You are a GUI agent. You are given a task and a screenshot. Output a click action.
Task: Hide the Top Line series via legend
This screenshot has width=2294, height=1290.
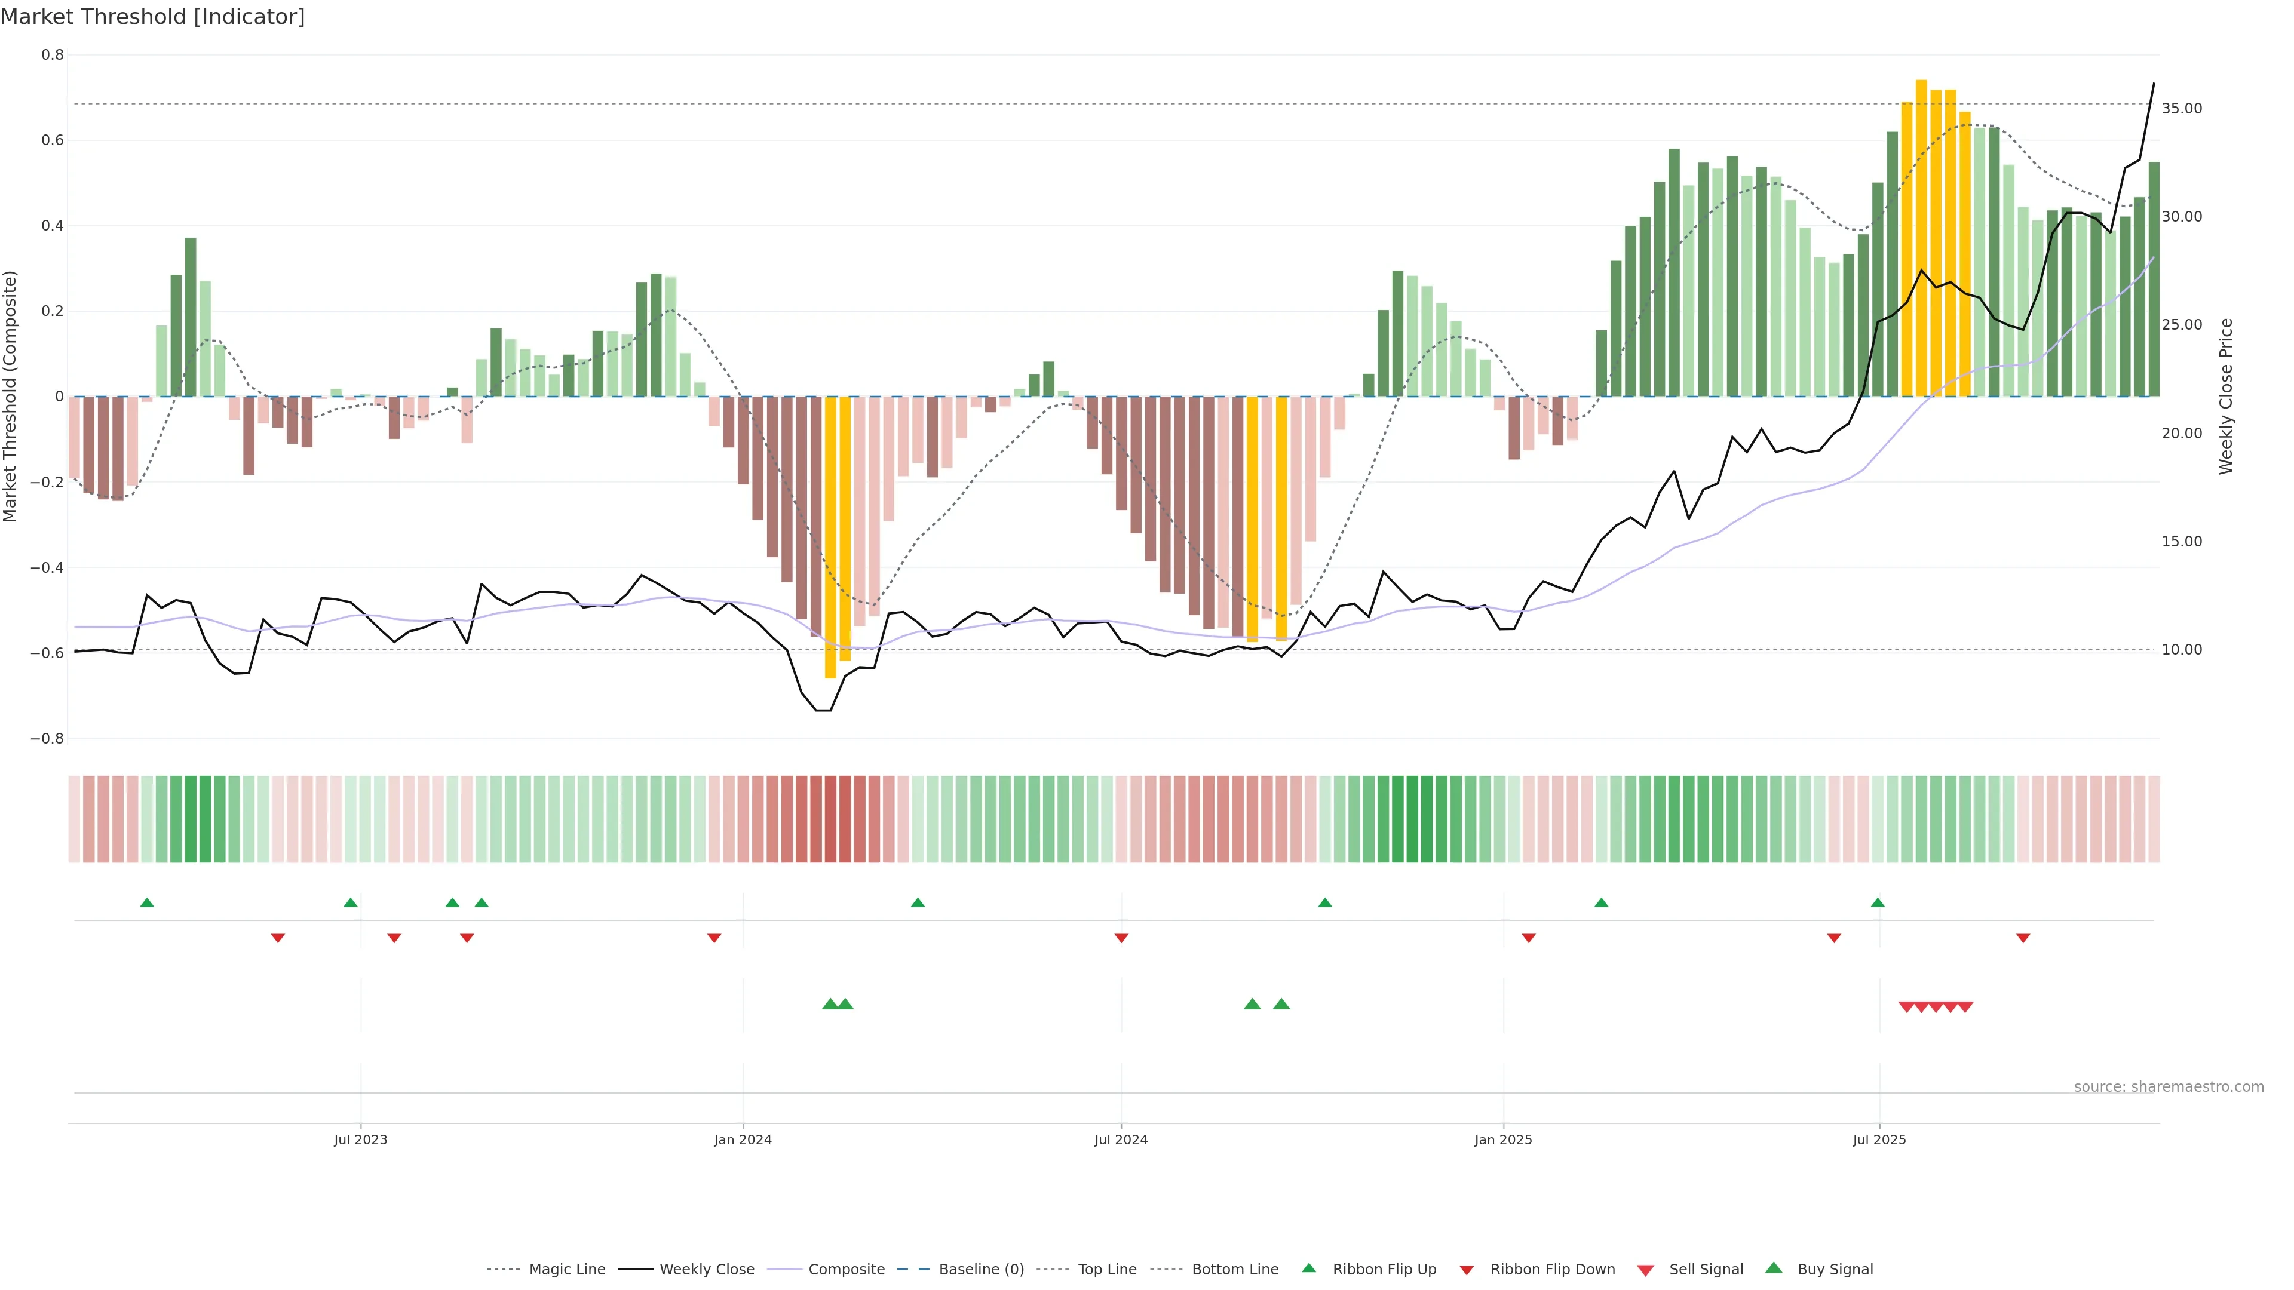click(x=1107, y=1270)
